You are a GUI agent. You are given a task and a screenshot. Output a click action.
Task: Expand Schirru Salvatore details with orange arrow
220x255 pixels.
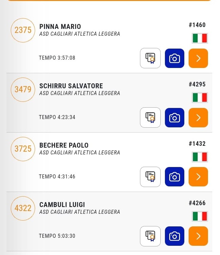[198, 118]
